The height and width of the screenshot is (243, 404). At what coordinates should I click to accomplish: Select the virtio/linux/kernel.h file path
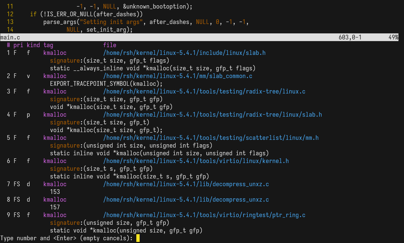(x=196, y=161)
